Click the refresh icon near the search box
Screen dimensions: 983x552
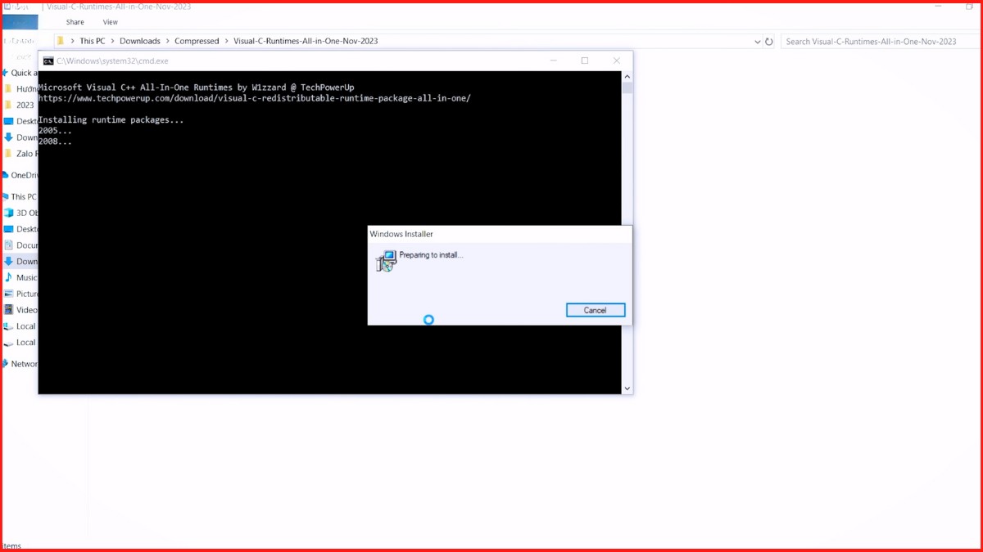coord(769,40)
